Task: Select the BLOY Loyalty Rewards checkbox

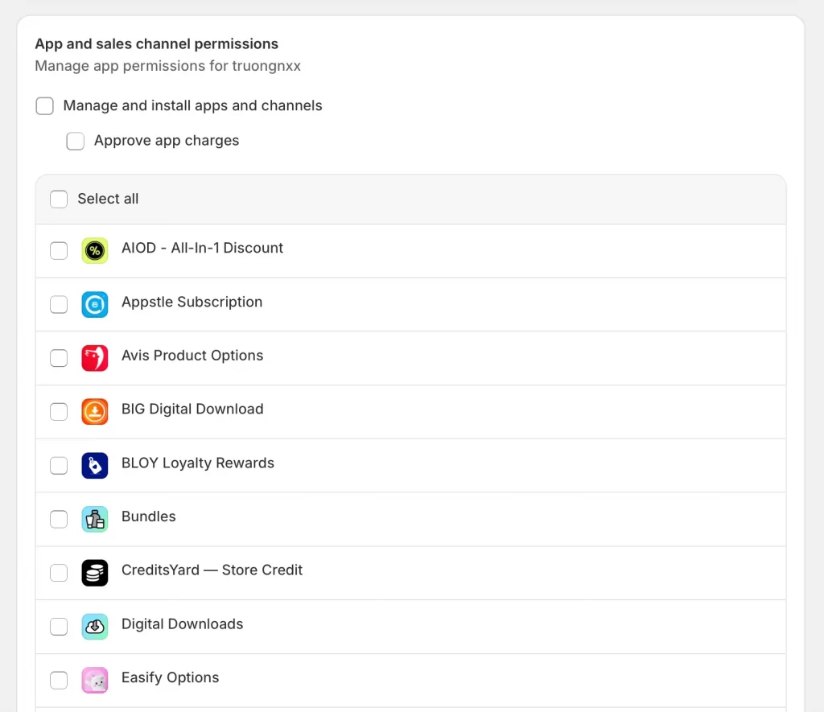Action: tap(58, 465)
